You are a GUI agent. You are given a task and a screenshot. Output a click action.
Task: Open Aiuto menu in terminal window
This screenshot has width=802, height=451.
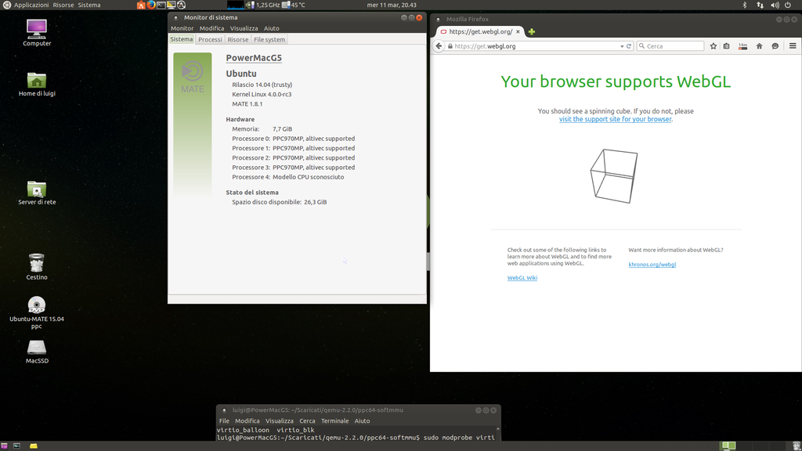362,420
